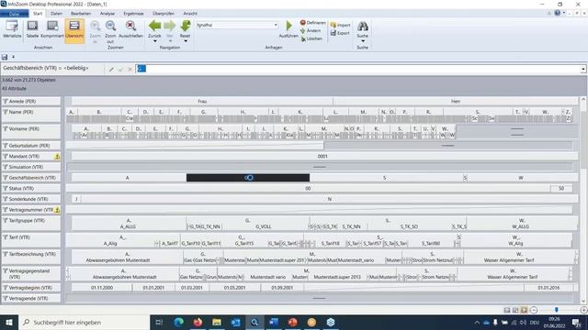Image resolution: width=588 pixels, height=330 pixels.
Task: Open the query name combo box
Action: tap(237, 25)
